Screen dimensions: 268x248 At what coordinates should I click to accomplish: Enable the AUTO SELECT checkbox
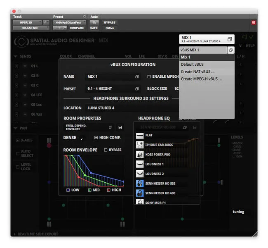tap(17, 154)
